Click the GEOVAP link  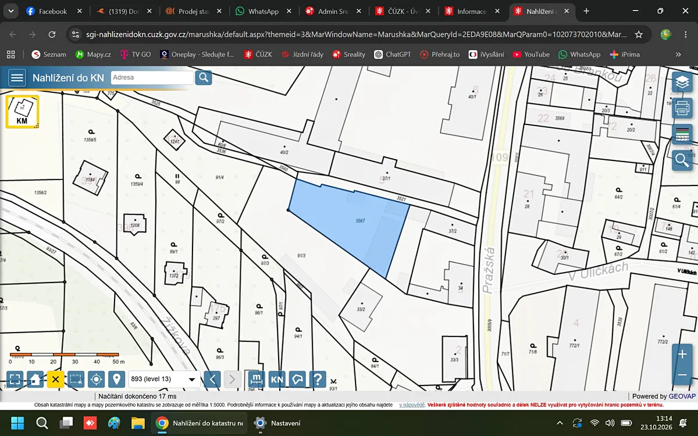coord(682,396)
